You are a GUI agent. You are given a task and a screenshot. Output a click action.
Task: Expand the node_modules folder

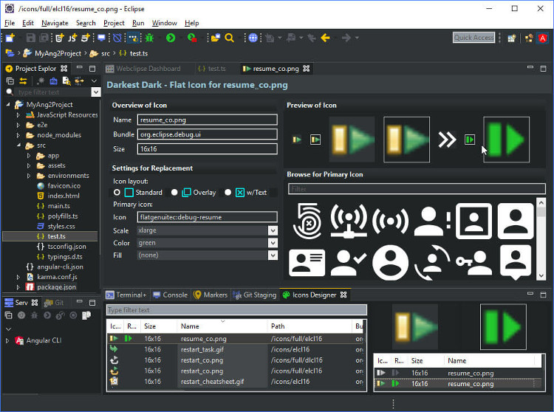click(18, 135)
